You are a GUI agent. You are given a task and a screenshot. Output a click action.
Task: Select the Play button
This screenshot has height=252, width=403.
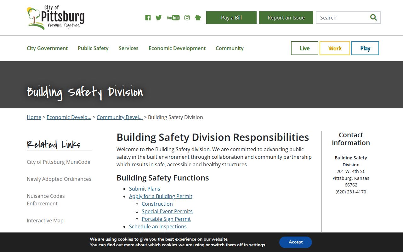point(365,48)
